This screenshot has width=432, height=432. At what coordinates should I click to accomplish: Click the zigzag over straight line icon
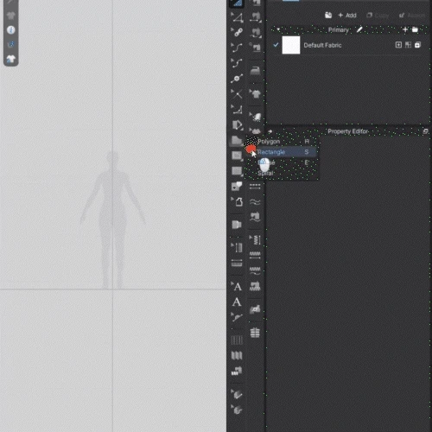(x=255, y=255)
